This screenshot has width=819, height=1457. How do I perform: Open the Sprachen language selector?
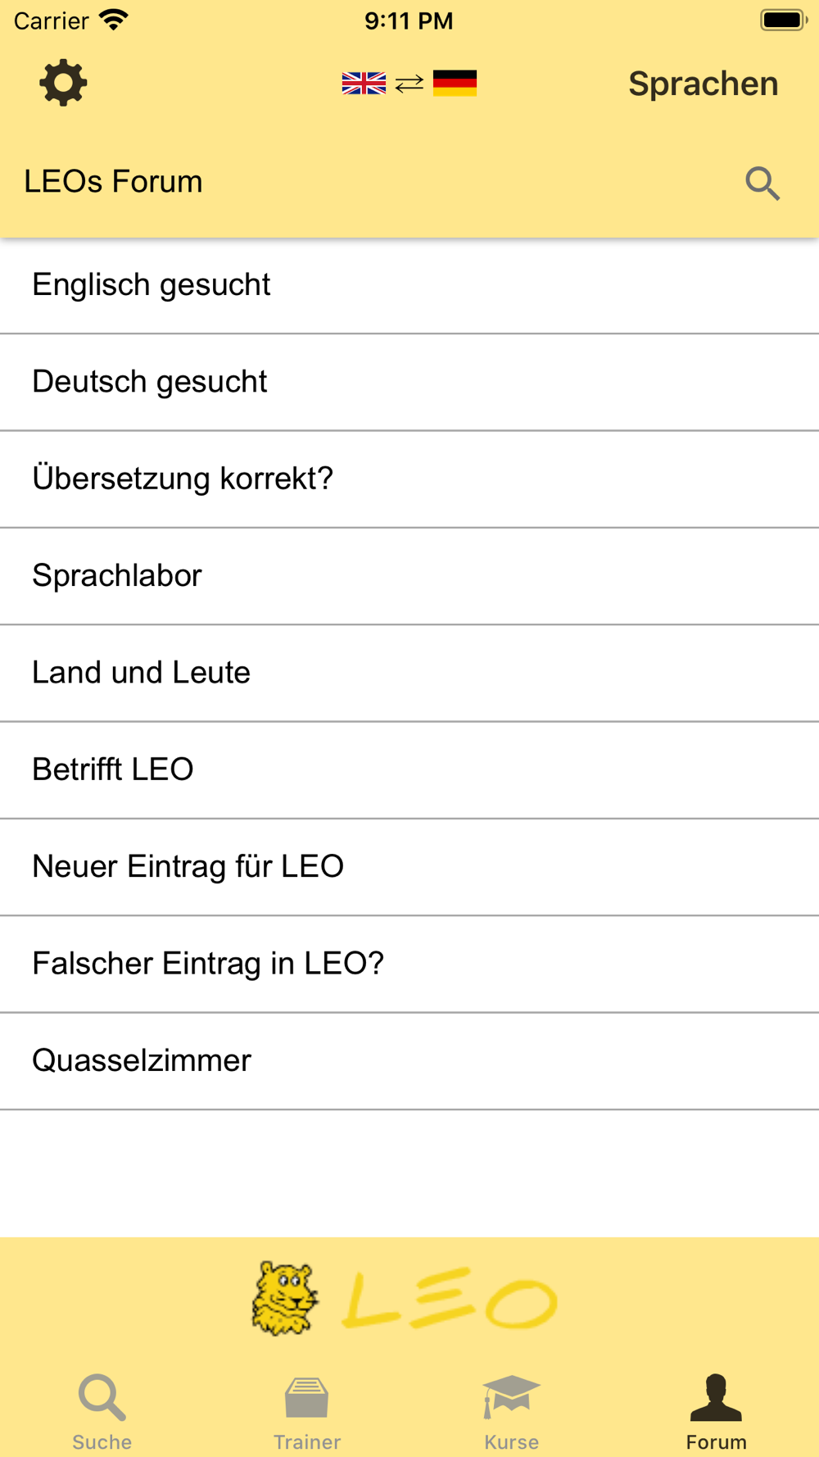[703, 84]
